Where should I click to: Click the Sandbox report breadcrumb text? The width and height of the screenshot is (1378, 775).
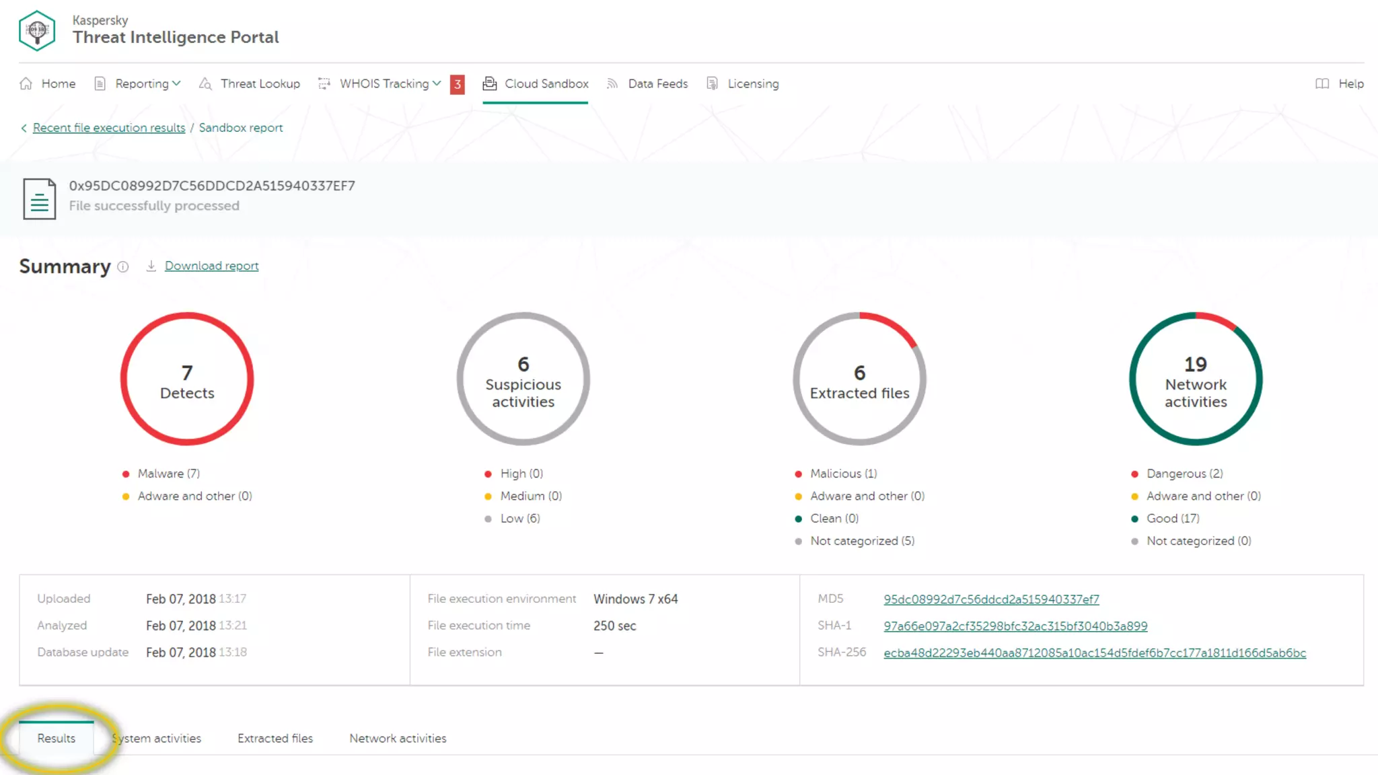[241, 128]
